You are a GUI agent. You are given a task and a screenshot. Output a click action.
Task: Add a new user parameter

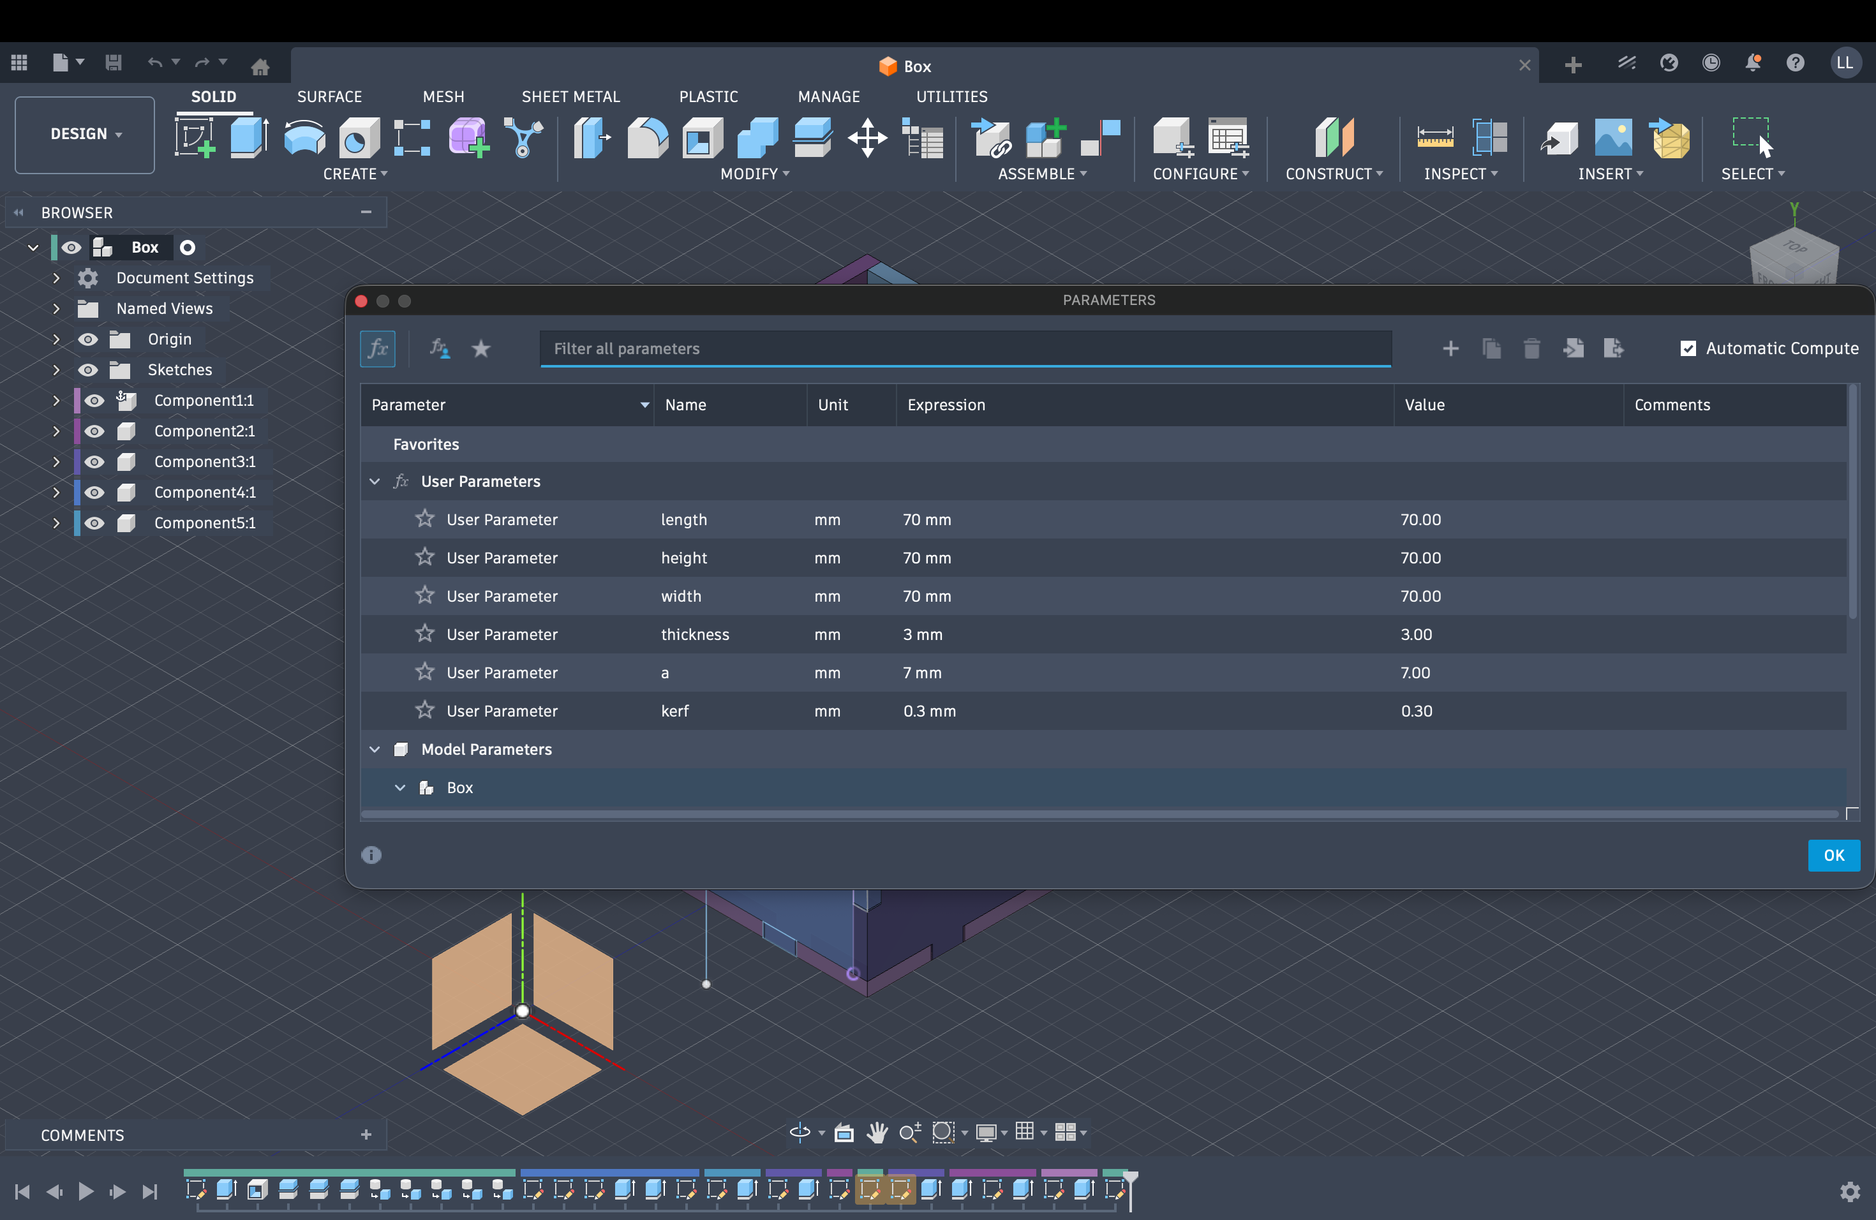1451,348
